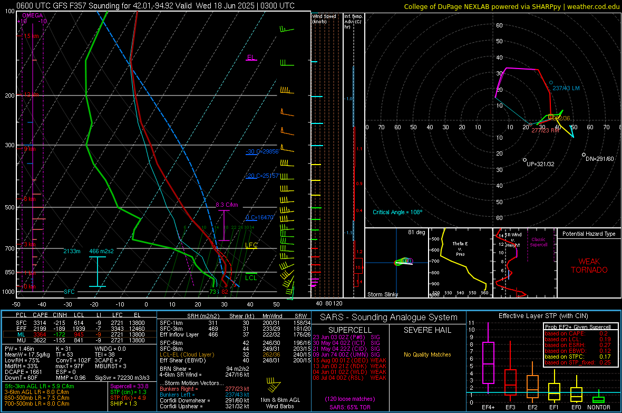Click the 1km & 6km AGL wind barb glyph

point(274,384)
